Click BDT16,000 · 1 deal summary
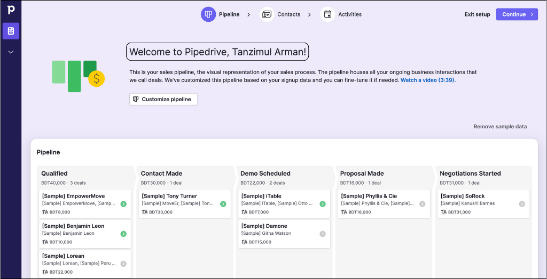Screen dimensions: 547x279 click(x=361, y=183)
